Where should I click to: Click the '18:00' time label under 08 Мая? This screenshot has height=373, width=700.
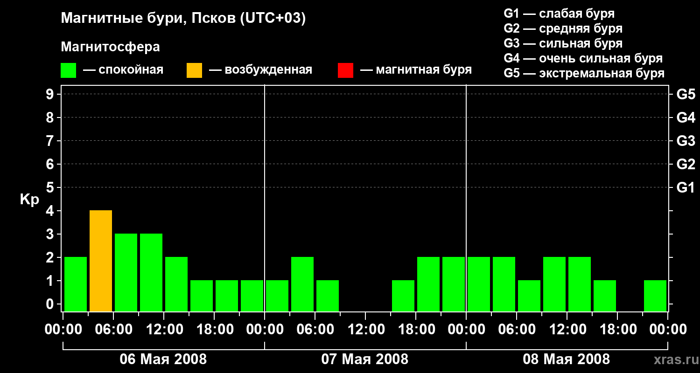617,330
